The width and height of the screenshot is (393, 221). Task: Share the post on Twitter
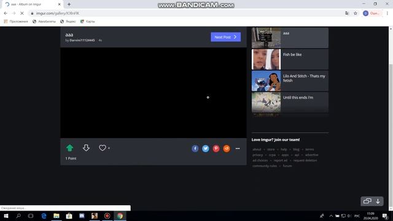point(206,149)
